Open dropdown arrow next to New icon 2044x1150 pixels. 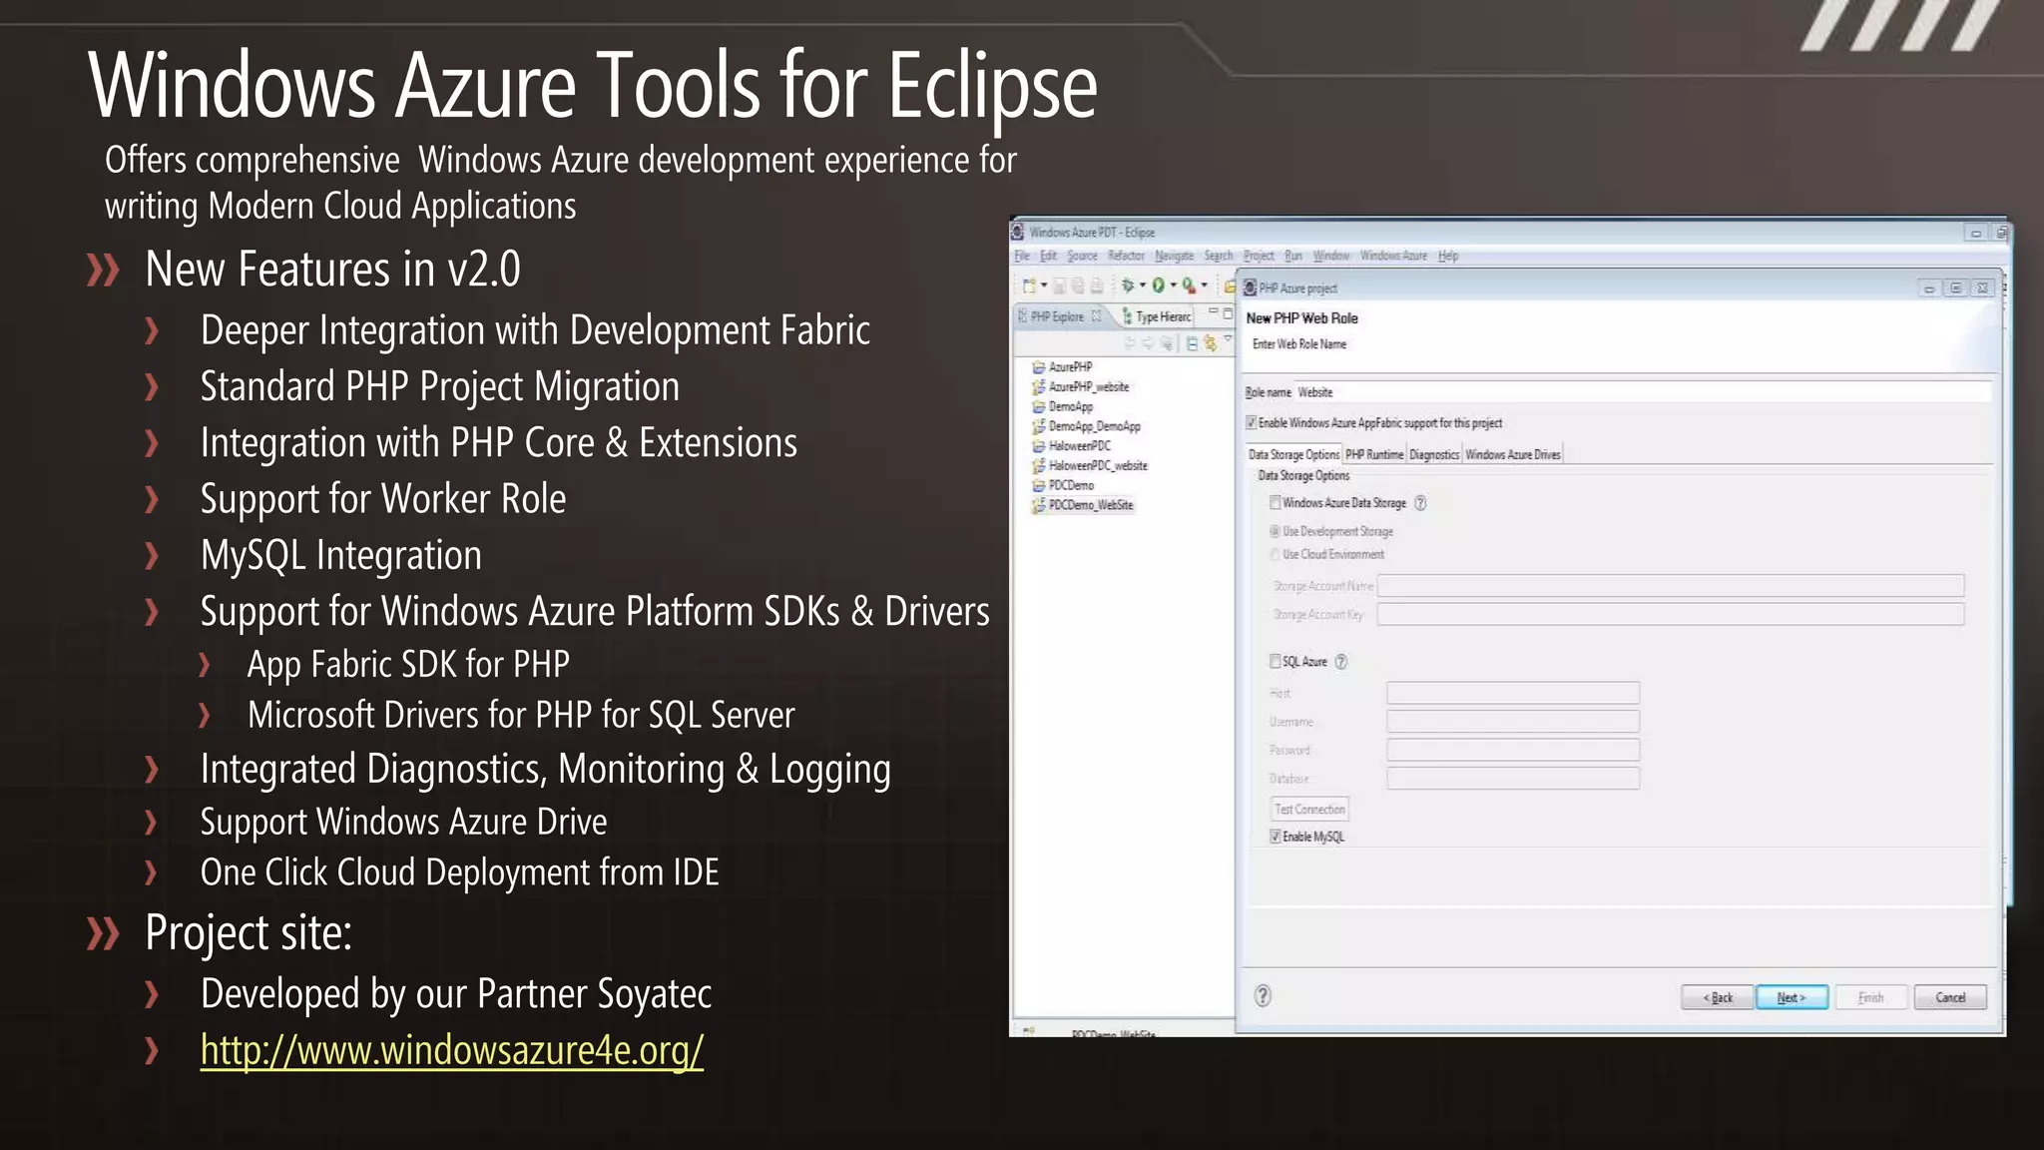click(1044, 286)
